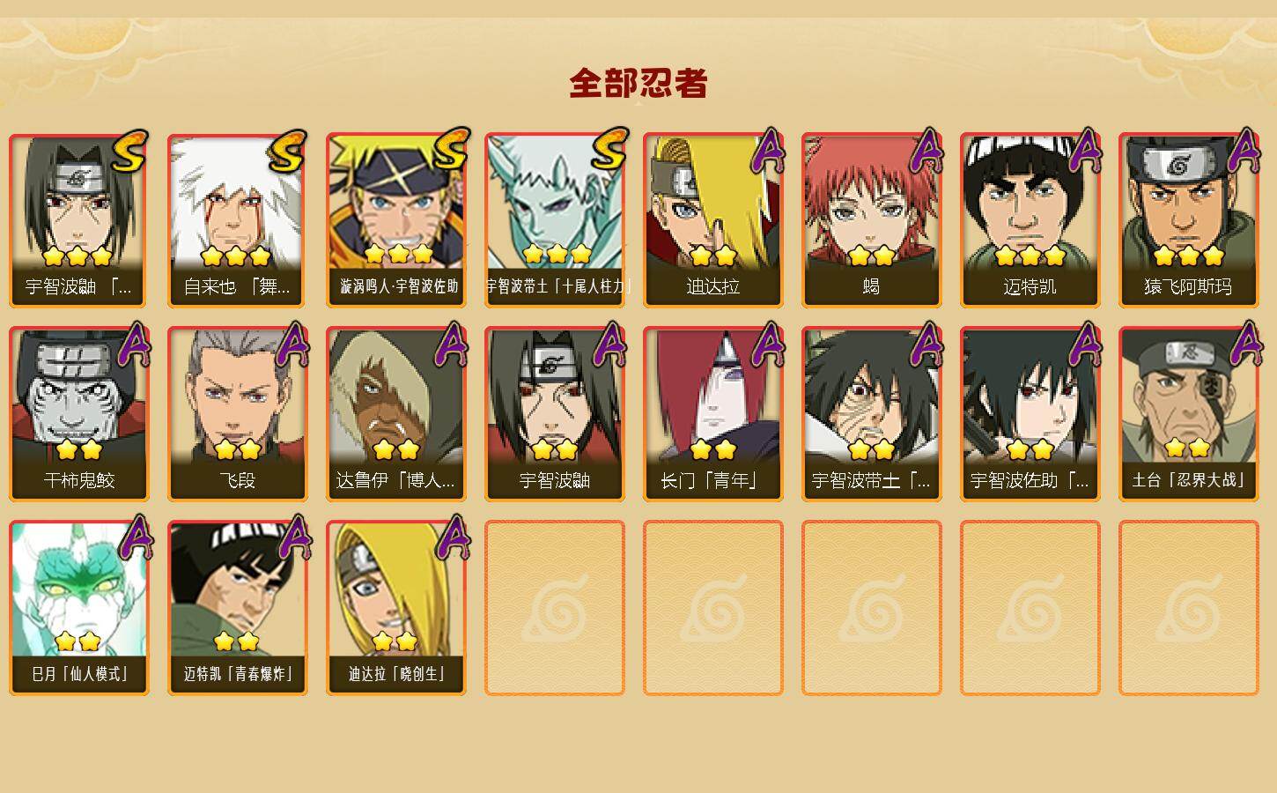
Task: Open the 达鲁伊「博人...」 card
Action: (x=396, y=414)
